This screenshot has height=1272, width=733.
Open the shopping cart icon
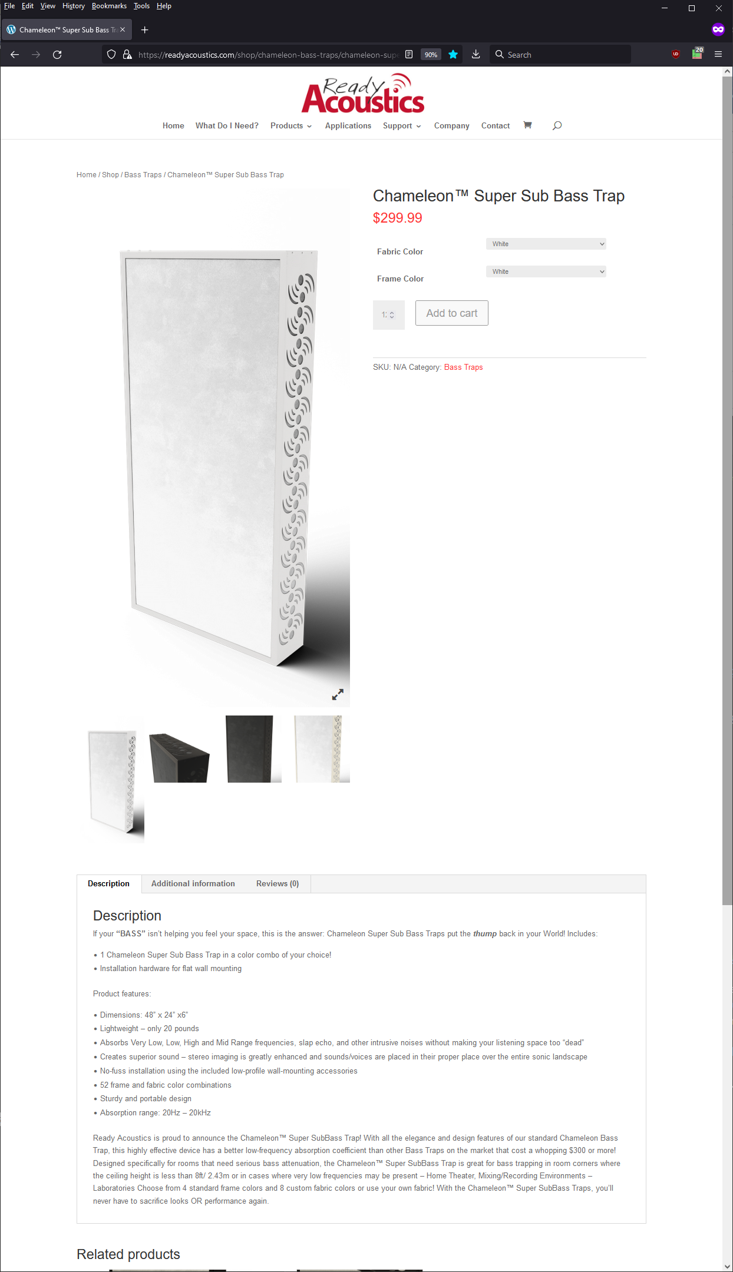click(x=527, y=125)
